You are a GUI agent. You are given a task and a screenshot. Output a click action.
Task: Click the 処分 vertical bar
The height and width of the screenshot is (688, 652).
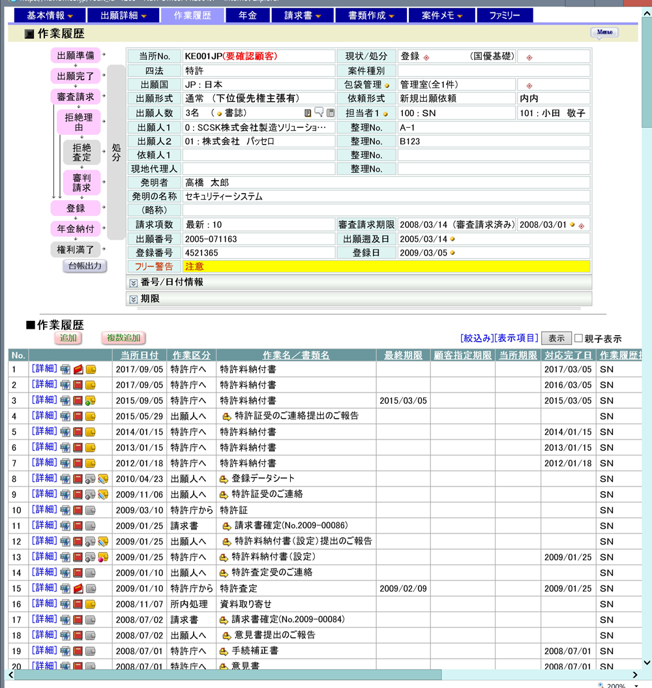pyautogui.click(x=116, y=152)
